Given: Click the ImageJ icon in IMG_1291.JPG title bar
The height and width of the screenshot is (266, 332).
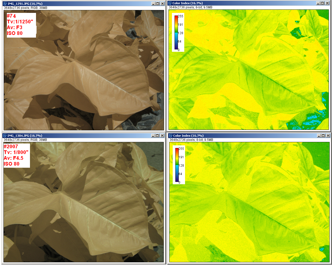Looking at the screenshot, I should point(5,4).
